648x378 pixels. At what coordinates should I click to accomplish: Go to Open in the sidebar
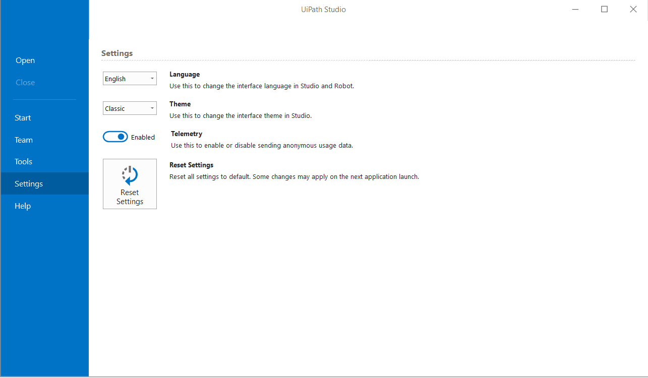pos(44,60)
